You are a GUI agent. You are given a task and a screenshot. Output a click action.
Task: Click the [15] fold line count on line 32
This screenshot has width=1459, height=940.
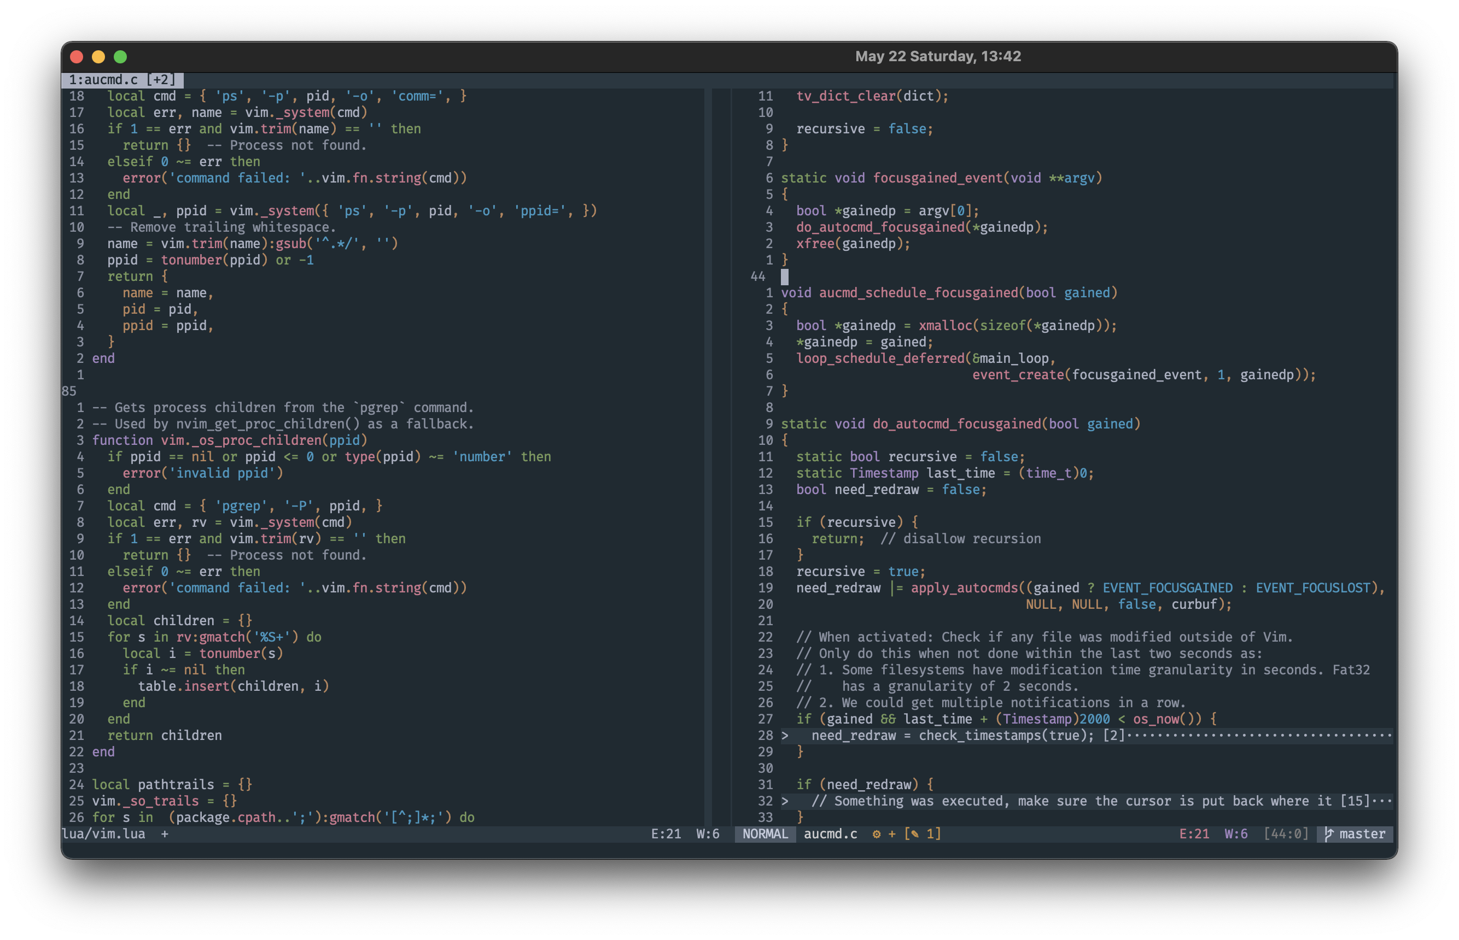[x=1355, y=801]
